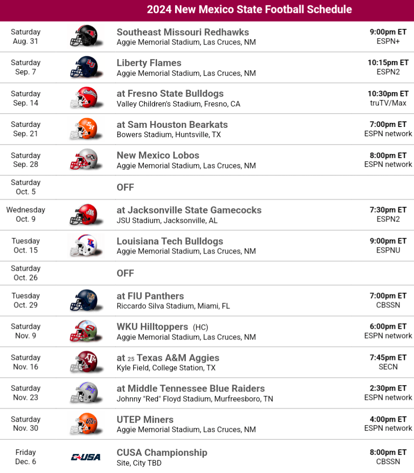
Task: Click the CUSA Championship link
Action: tap(162, 453)
